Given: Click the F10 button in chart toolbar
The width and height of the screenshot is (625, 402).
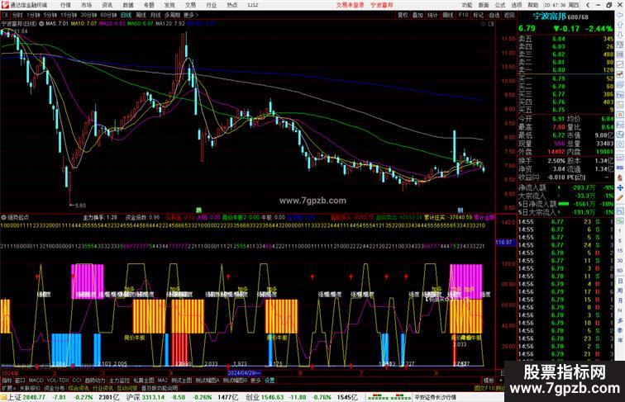Looking at the screenshot, I should point(463,15).
